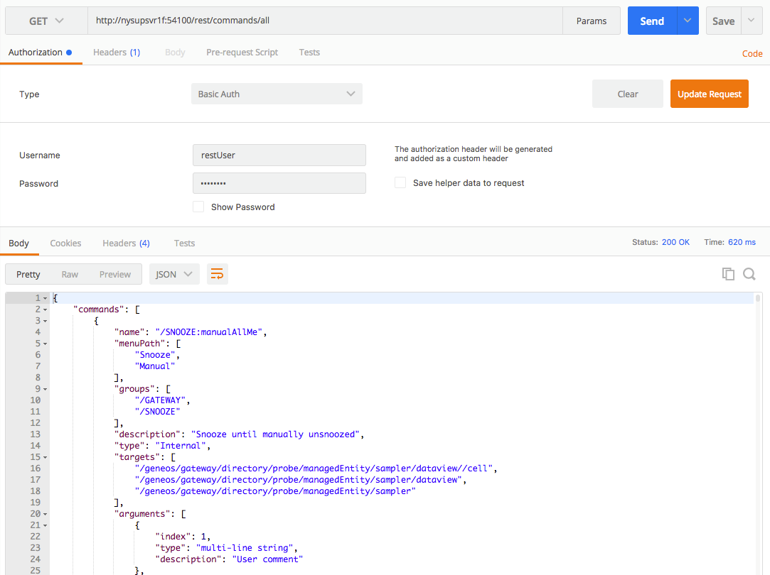
Task: Open the Pre-request Script tab
Action: (x=242, y=53)
